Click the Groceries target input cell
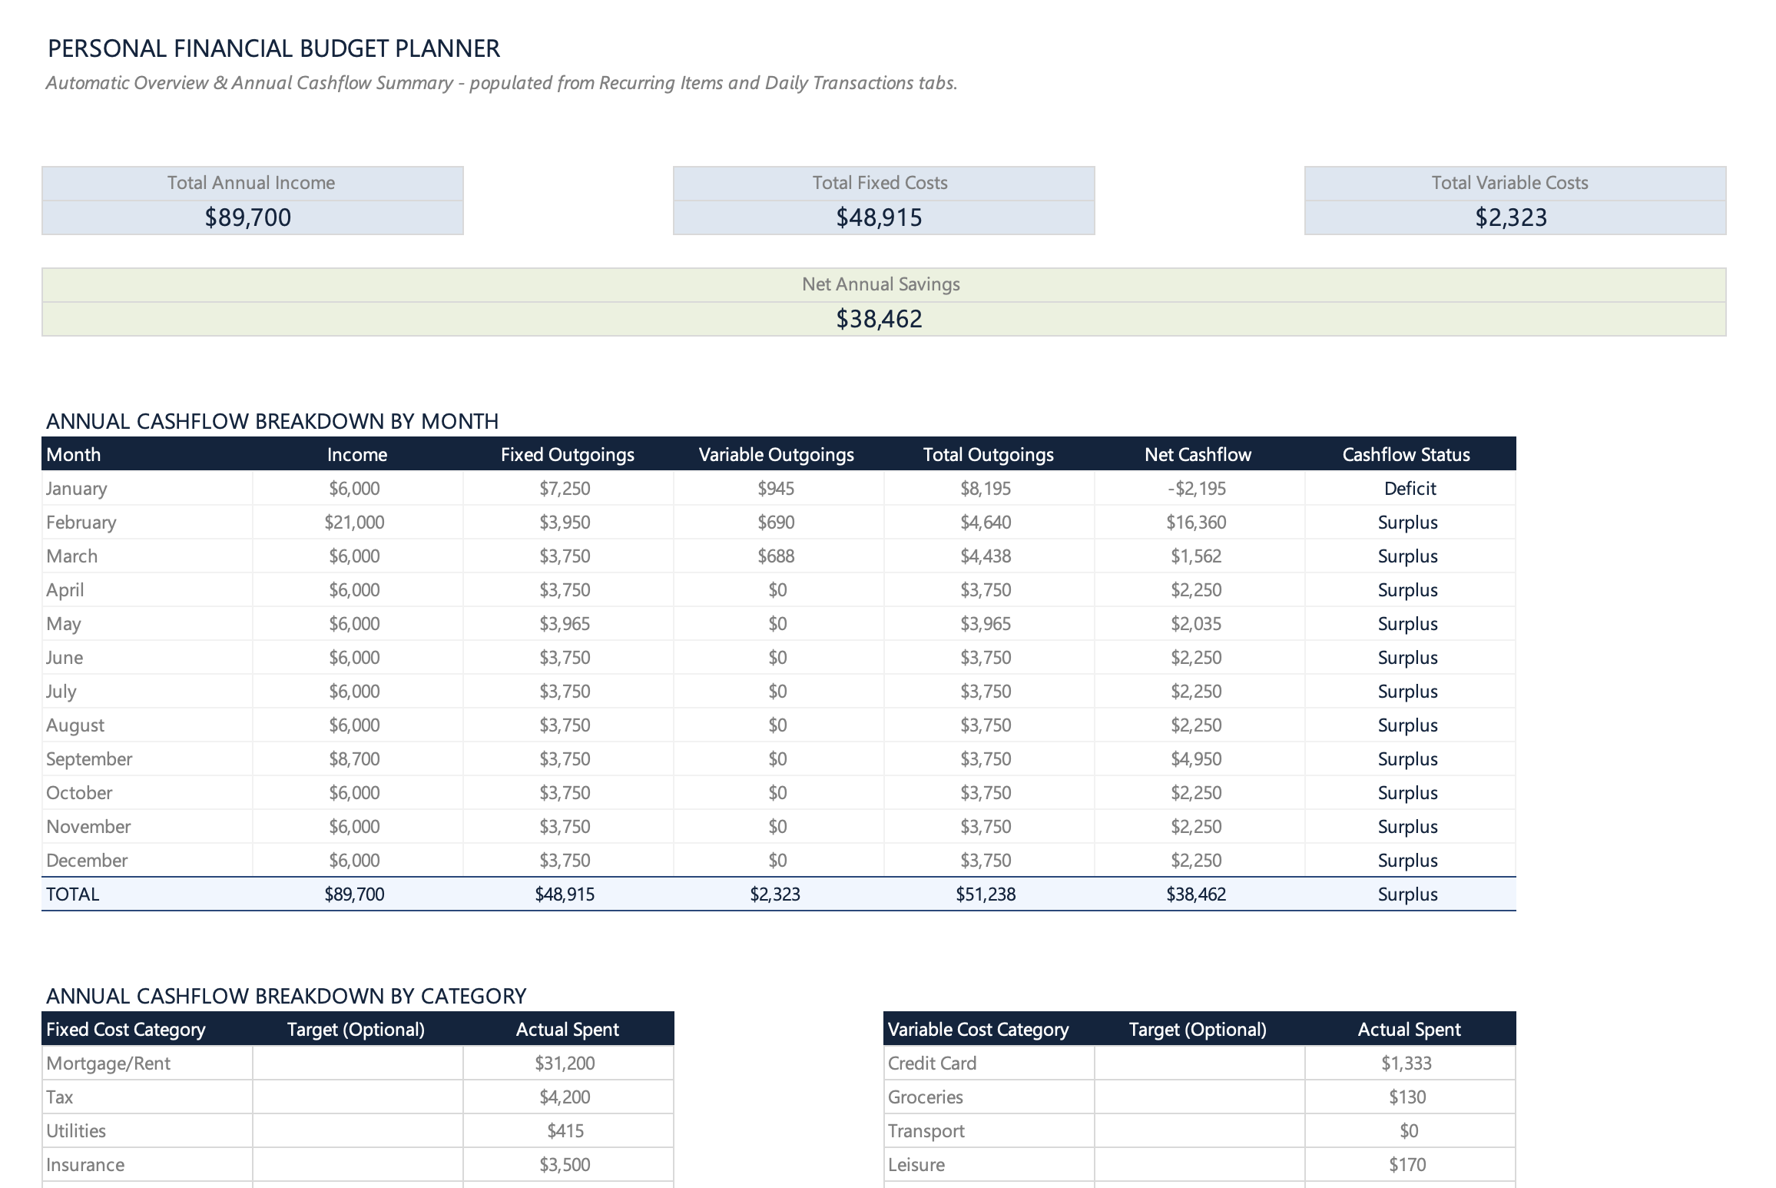 point(1200,1097)
